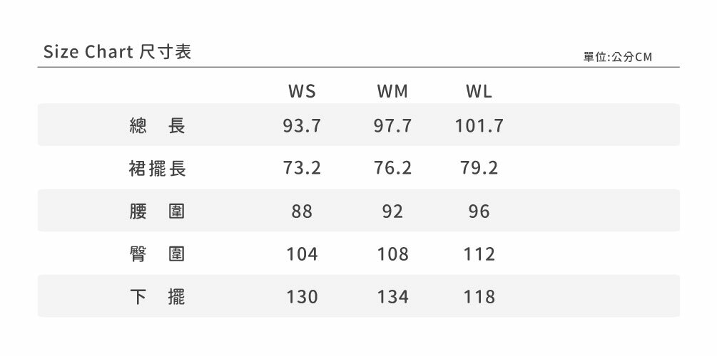Select the 93.7 total length value

click(x=302, y=126)
